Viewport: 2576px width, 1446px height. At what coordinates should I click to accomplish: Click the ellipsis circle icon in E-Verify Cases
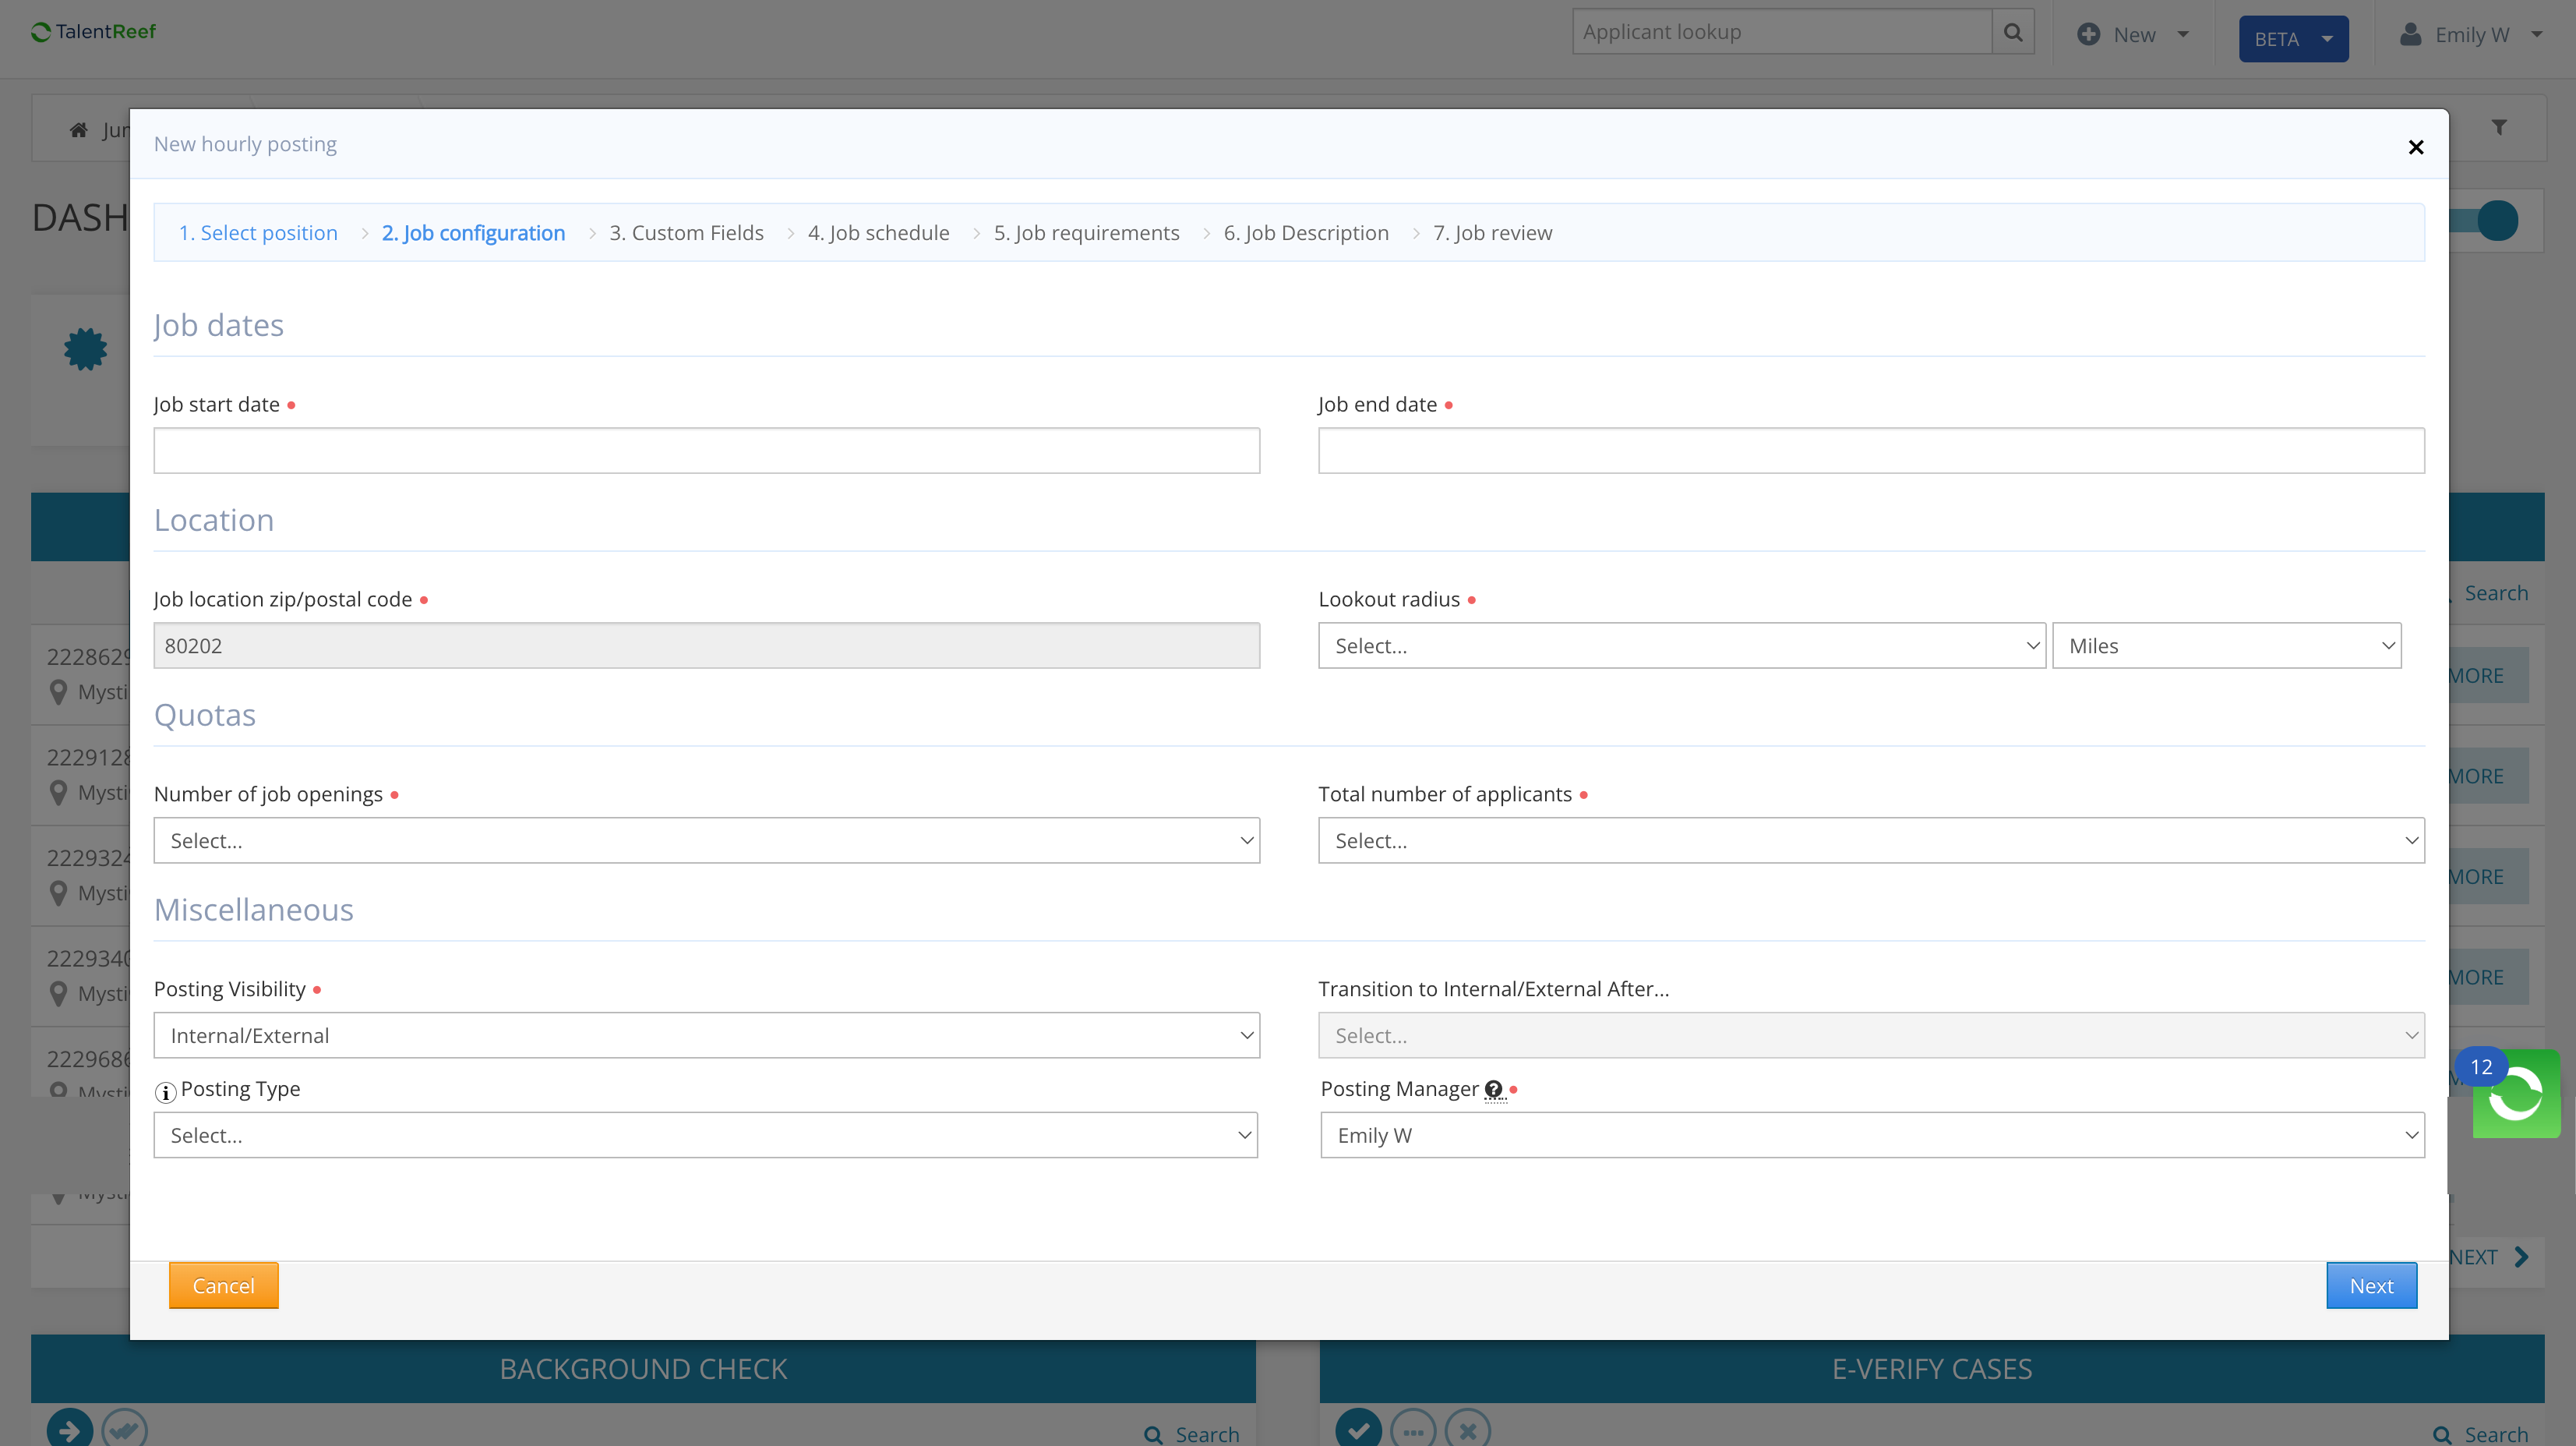click(1414, 1429)
